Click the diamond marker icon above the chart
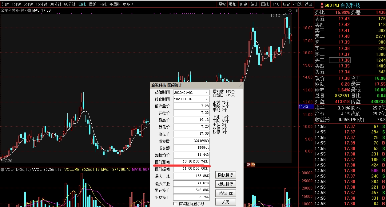386x207 pixels. coord(290,11)
